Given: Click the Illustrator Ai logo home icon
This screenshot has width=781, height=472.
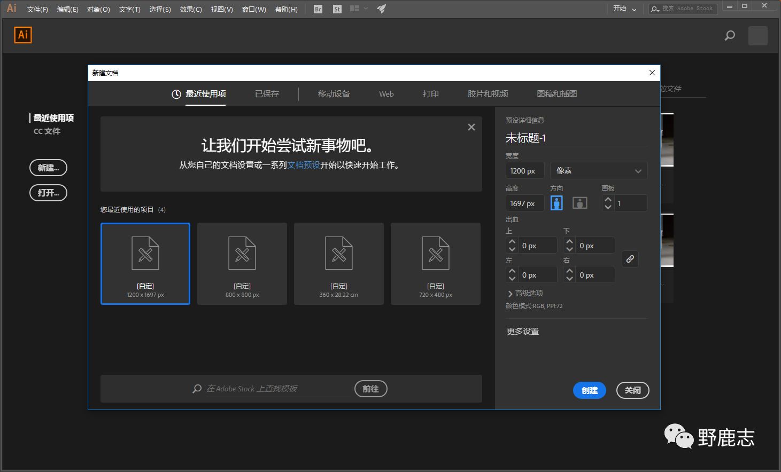Looking at the screenshot, I should coord(23,35).
